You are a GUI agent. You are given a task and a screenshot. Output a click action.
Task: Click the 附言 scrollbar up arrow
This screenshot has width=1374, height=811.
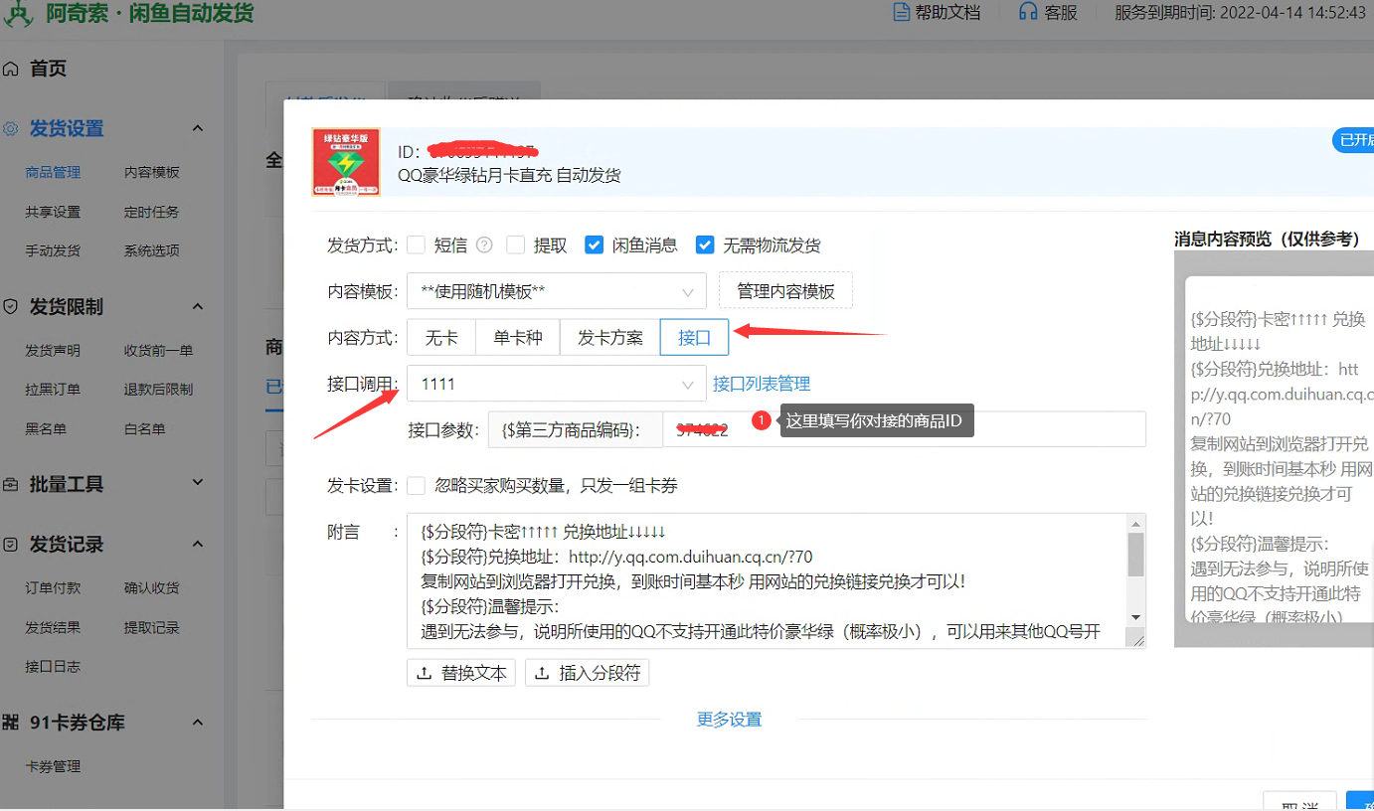pos(1136,523)
